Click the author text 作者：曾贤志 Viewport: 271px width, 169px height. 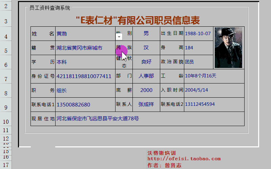coord(164,165)
